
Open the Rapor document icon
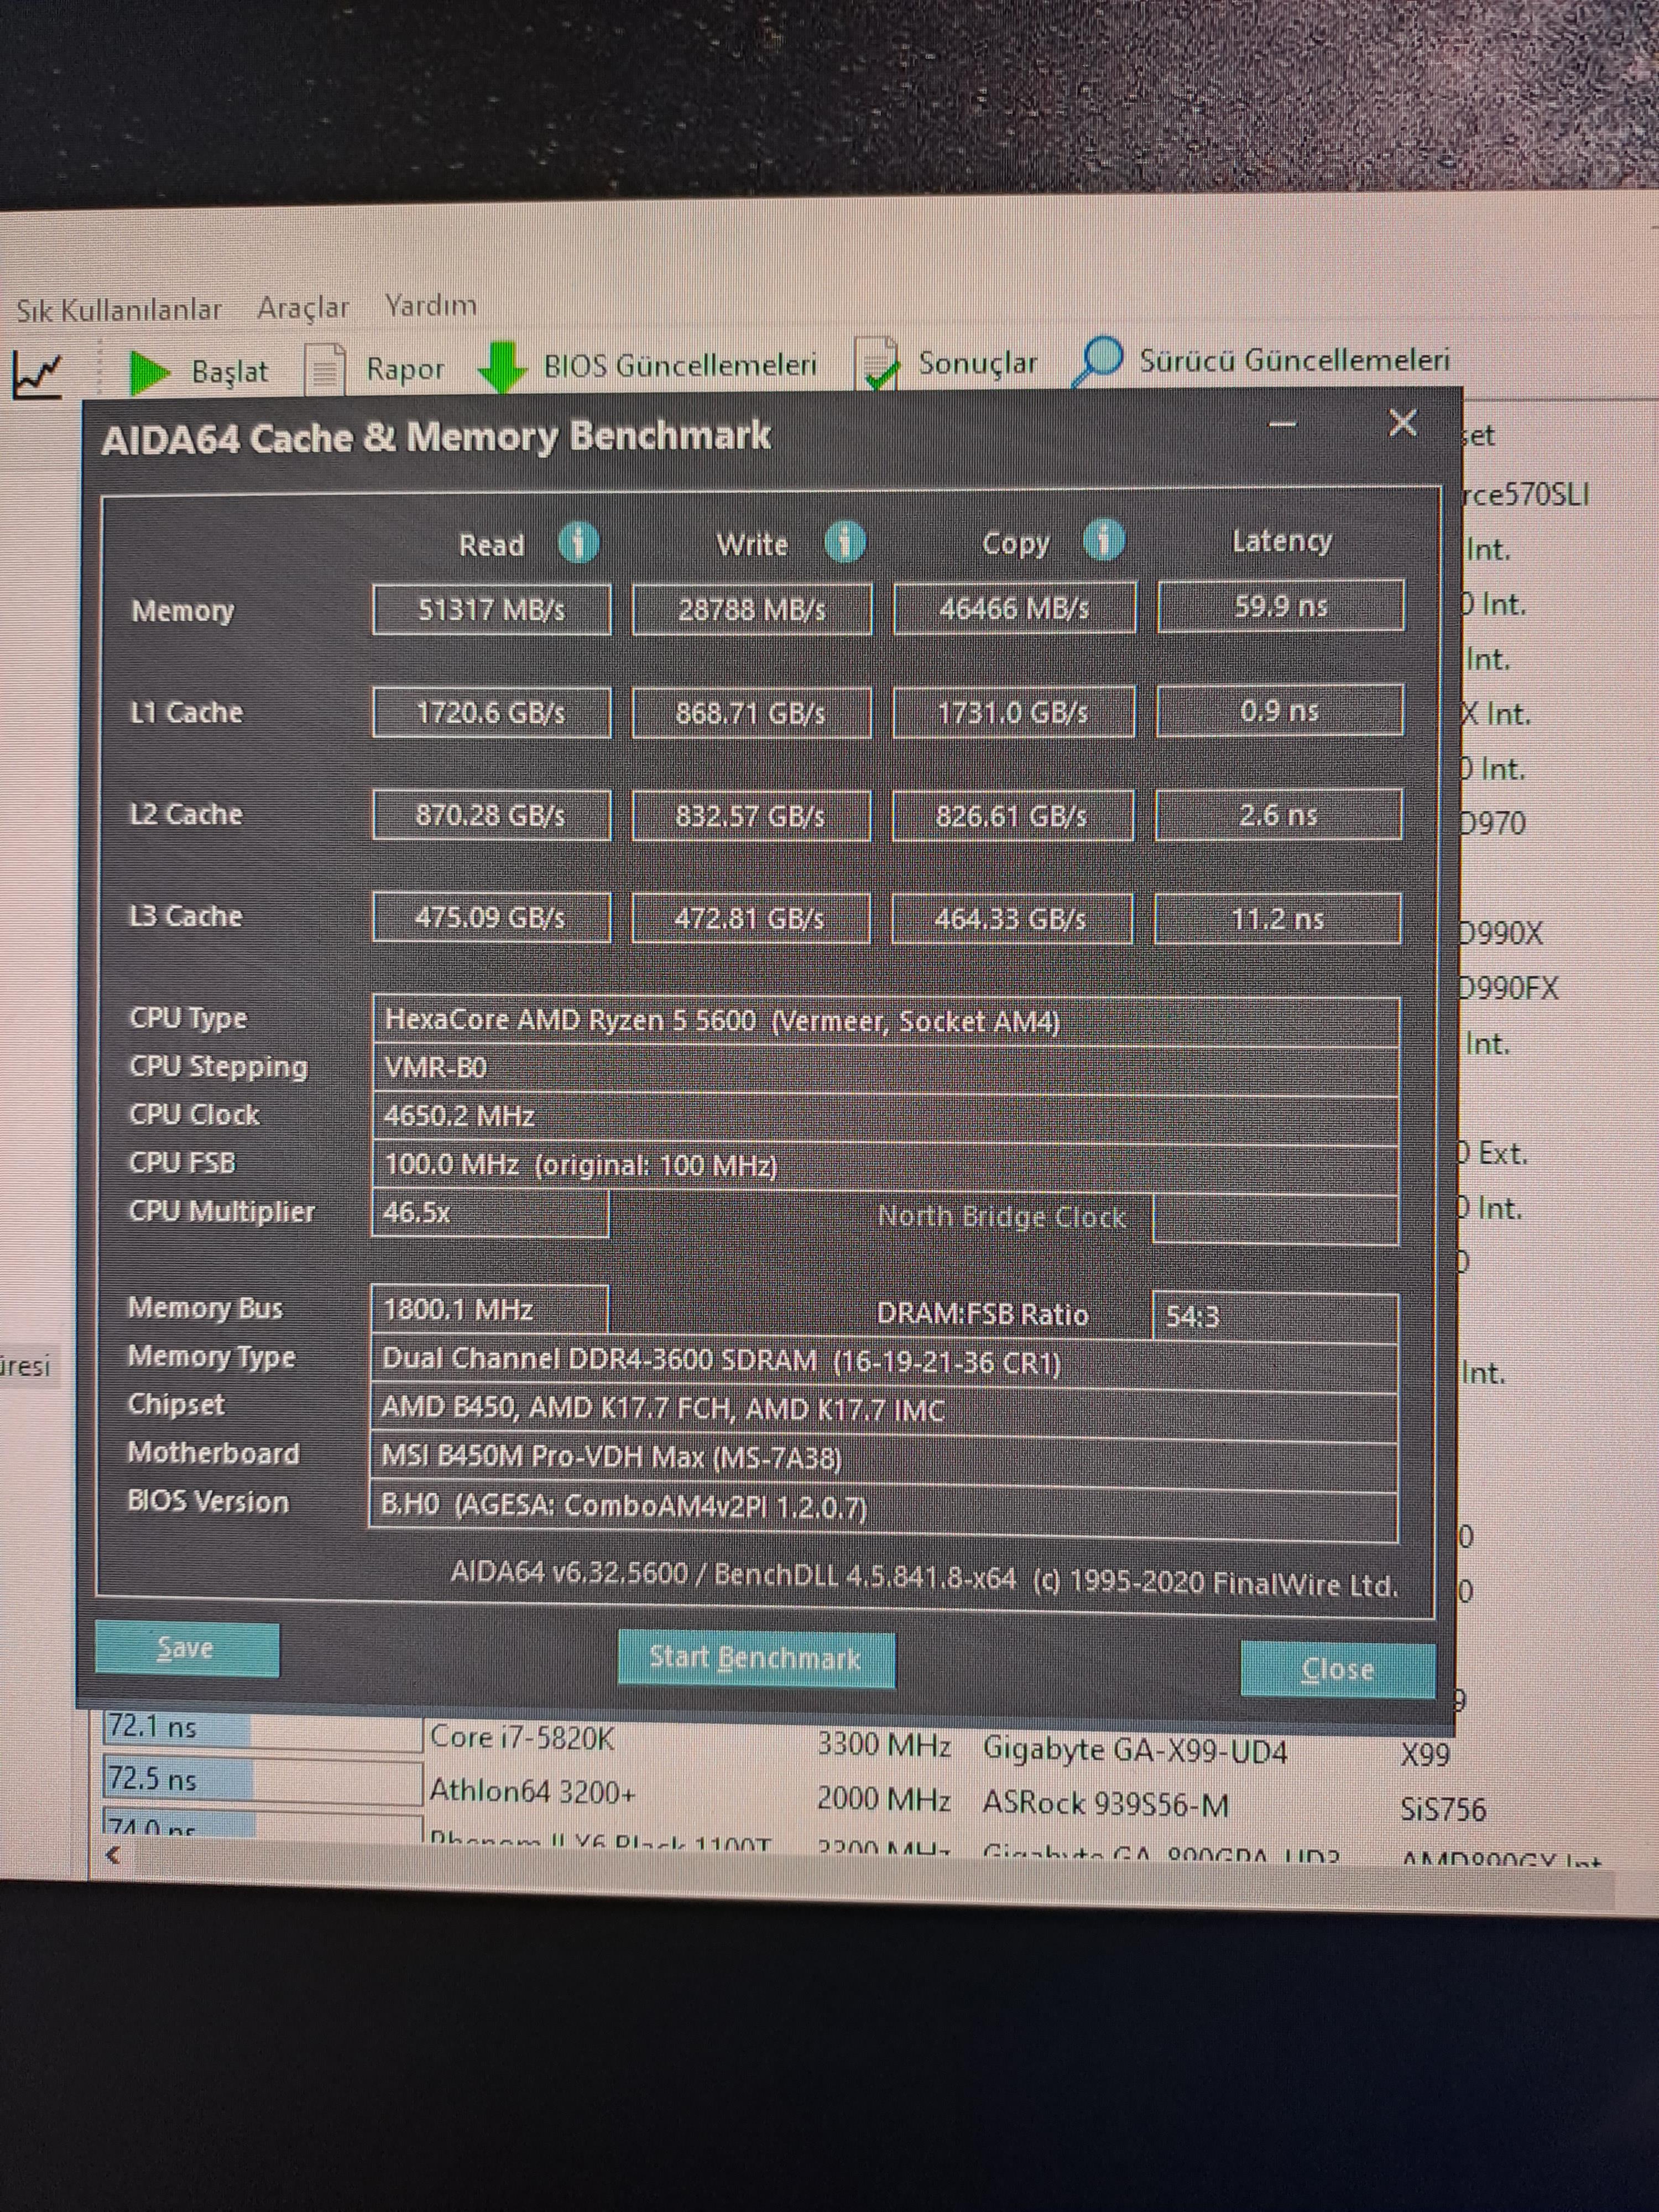(x=325, y=370)
